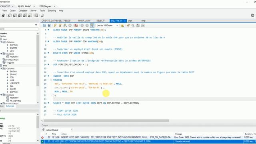Switch to the CREATE_DATABASE_TABLES* tab
Screen dimensions: 256x144
56,21
